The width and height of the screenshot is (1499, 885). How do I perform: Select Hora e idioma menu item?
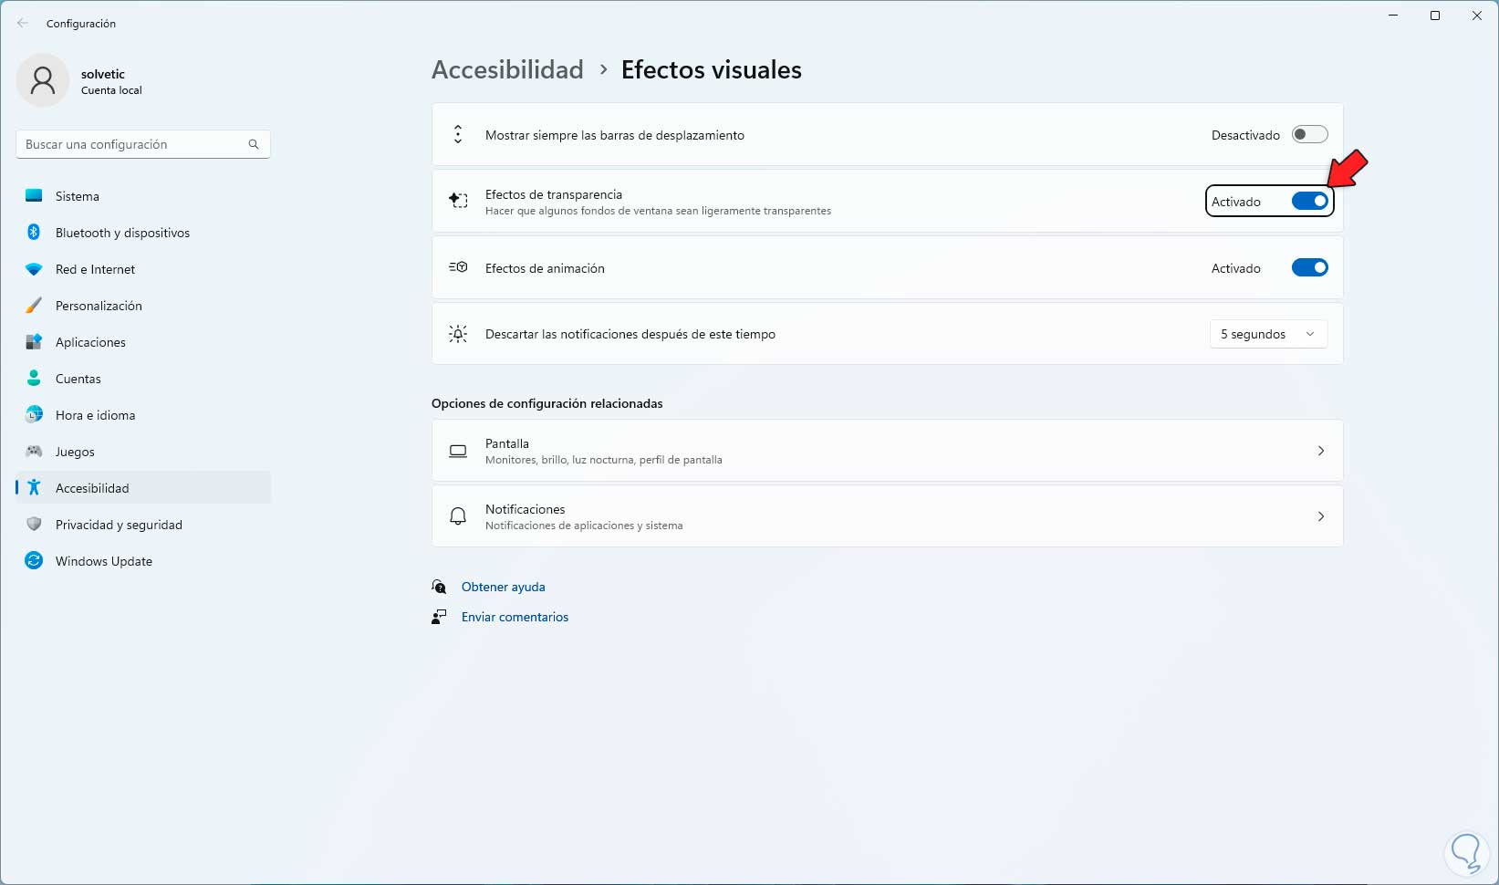tap(95, 415)
